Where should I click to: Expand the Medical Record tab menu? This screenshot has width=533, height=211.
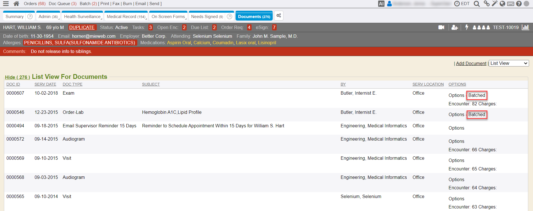pos(146,19)
